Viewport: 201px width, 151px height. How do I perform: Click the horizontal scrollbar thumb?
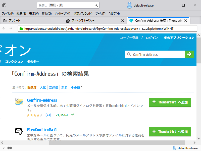click(x=117, y=142)
